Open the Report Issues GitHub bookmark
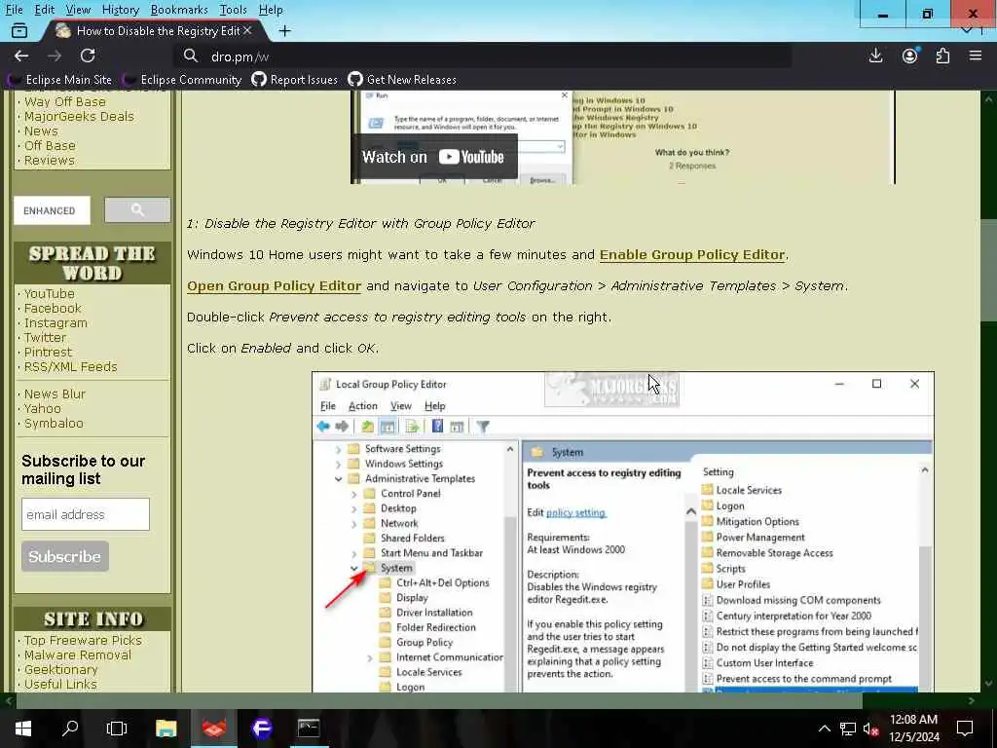The width and height of the screenshot is (997, 748). click(295, 80)
